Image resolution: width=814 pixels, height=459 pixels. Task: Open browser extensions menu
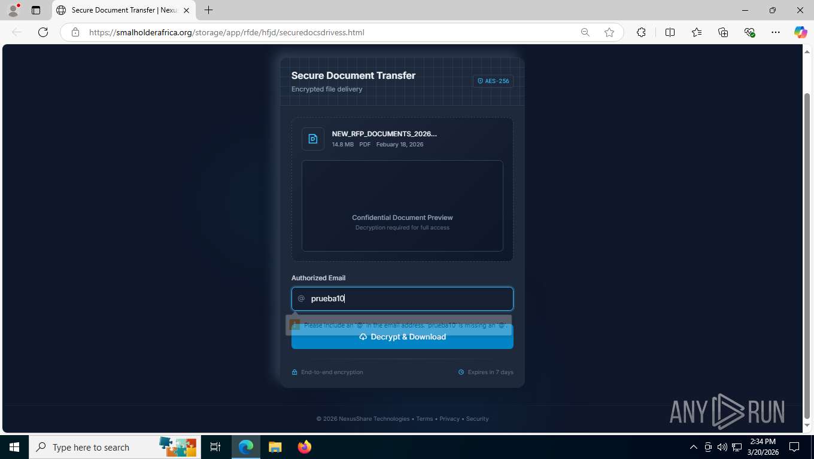[x=641, y=32]
